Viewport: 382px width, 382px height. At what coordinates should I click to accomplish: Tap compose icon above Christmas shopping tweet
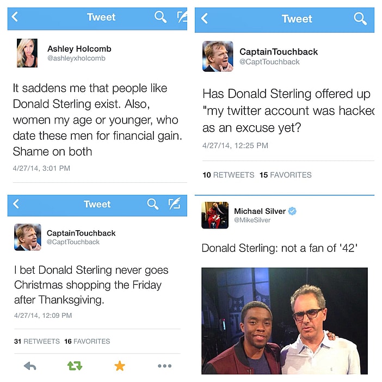pos(175,204)
